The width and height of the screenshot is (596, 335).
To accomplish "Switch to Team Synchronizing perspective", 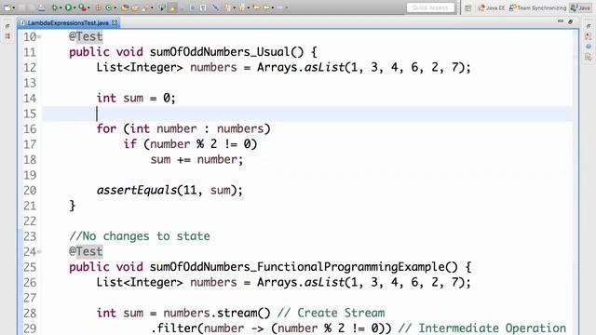I will [x=537, y=7].
